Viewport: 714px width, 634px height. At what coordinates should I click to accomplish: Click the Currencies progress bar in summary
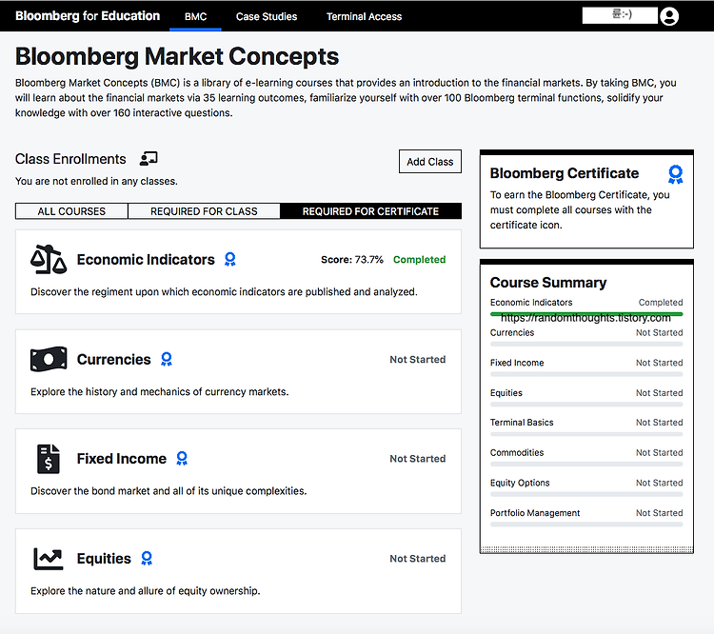pos(586,345)
